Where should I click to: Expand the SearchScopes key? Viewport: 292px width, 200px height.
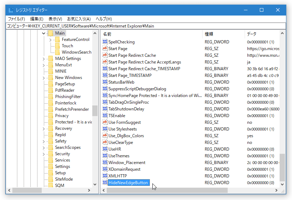tap(43, 148)
